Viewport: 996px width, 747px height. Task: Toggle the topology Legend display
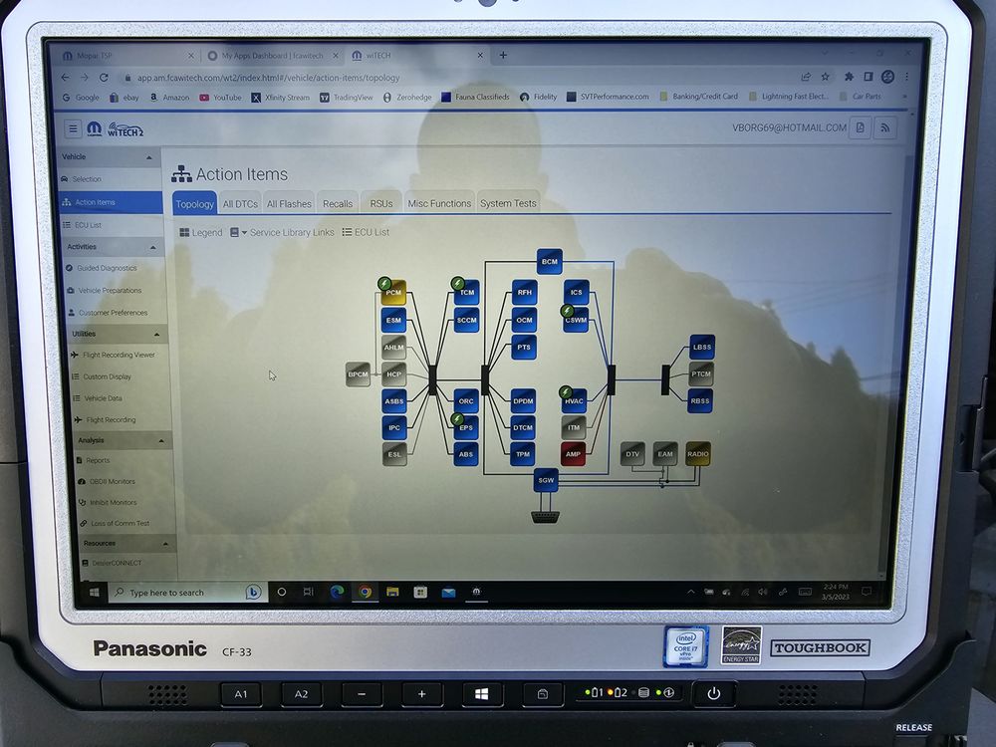[201, 232]
